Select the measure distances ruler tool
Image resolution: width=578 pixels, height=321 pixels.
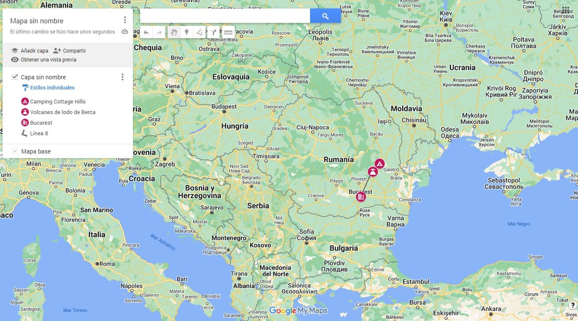coord(228,32)
